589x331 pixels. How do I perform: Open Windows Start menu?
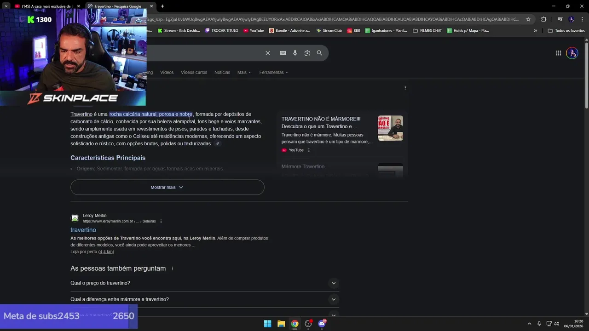click(267, 324)
